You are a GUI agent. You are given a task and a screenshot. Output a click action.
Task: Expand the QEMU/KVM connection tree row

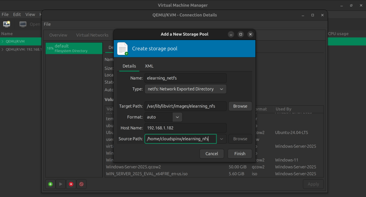point(3,41)
